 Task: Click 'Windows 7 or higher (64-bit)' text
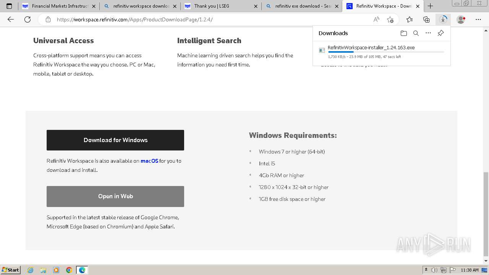pyautogui.click(x=292, y=152)
